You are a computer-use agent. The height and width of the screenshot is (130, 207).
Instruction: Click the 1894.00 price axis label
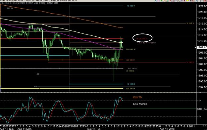[202, 87]
